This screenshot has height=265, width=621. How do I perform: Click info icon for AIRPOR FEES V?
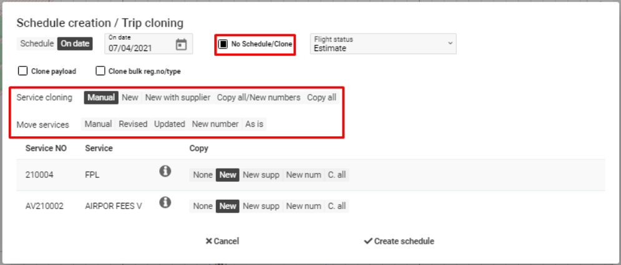click(165, 203)
